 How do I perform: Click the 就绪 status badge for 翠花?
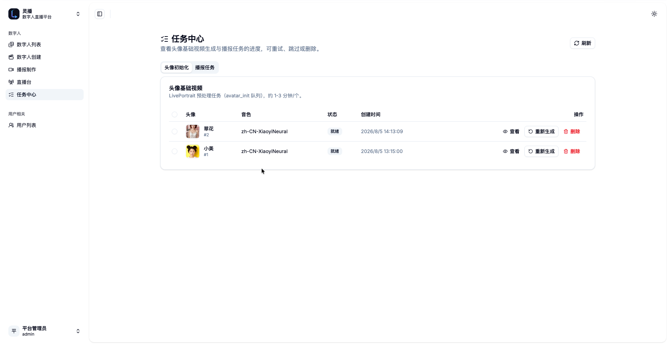335,131
